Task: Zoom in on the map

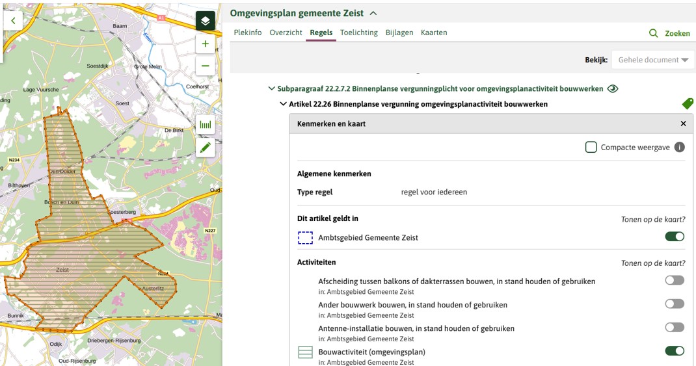Action: click(x=205, y=44)
